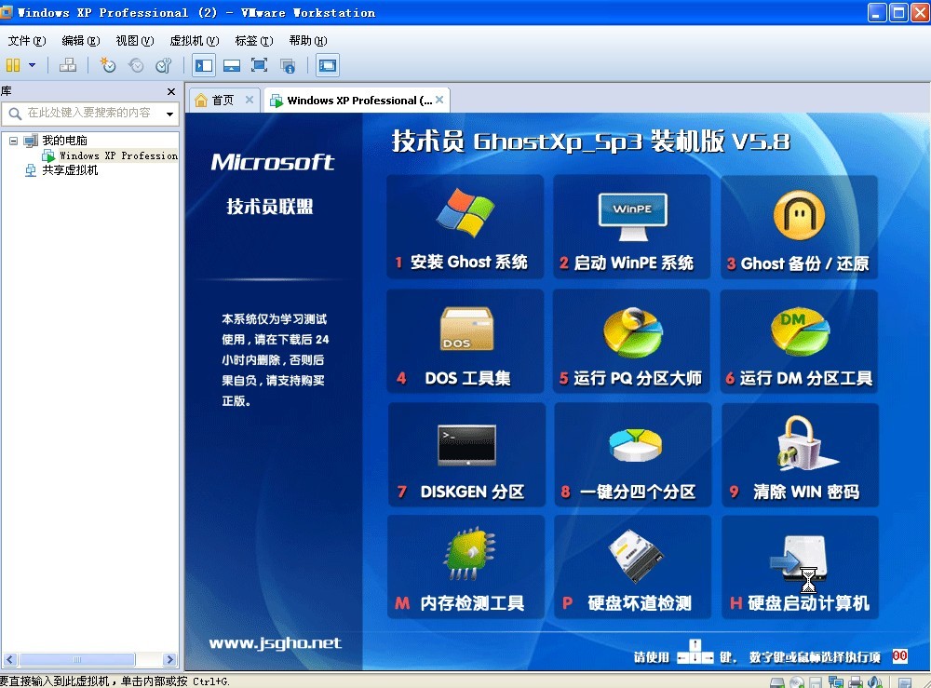Choose option 7 DISKGEN 分区
This screenshot has height=688, width=931.
coord(466,454)
